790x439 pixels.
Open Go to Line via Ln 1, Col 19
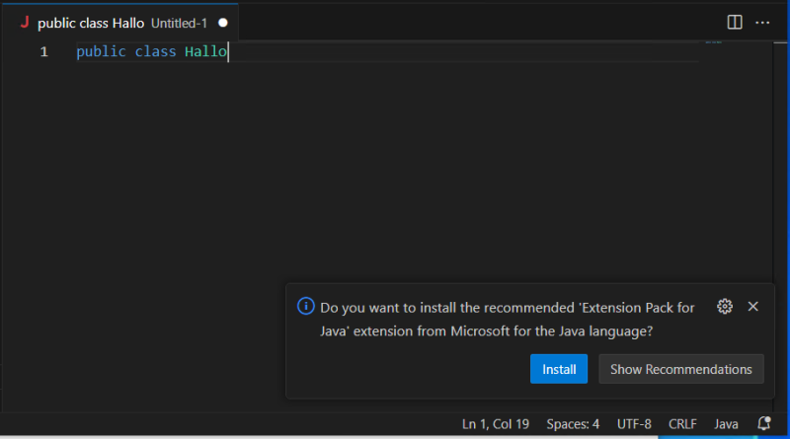tap(495, 424)
